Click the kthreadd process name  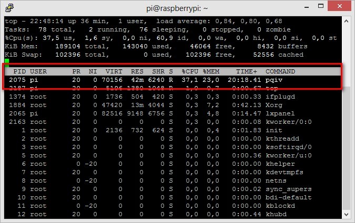click(282, 139)
